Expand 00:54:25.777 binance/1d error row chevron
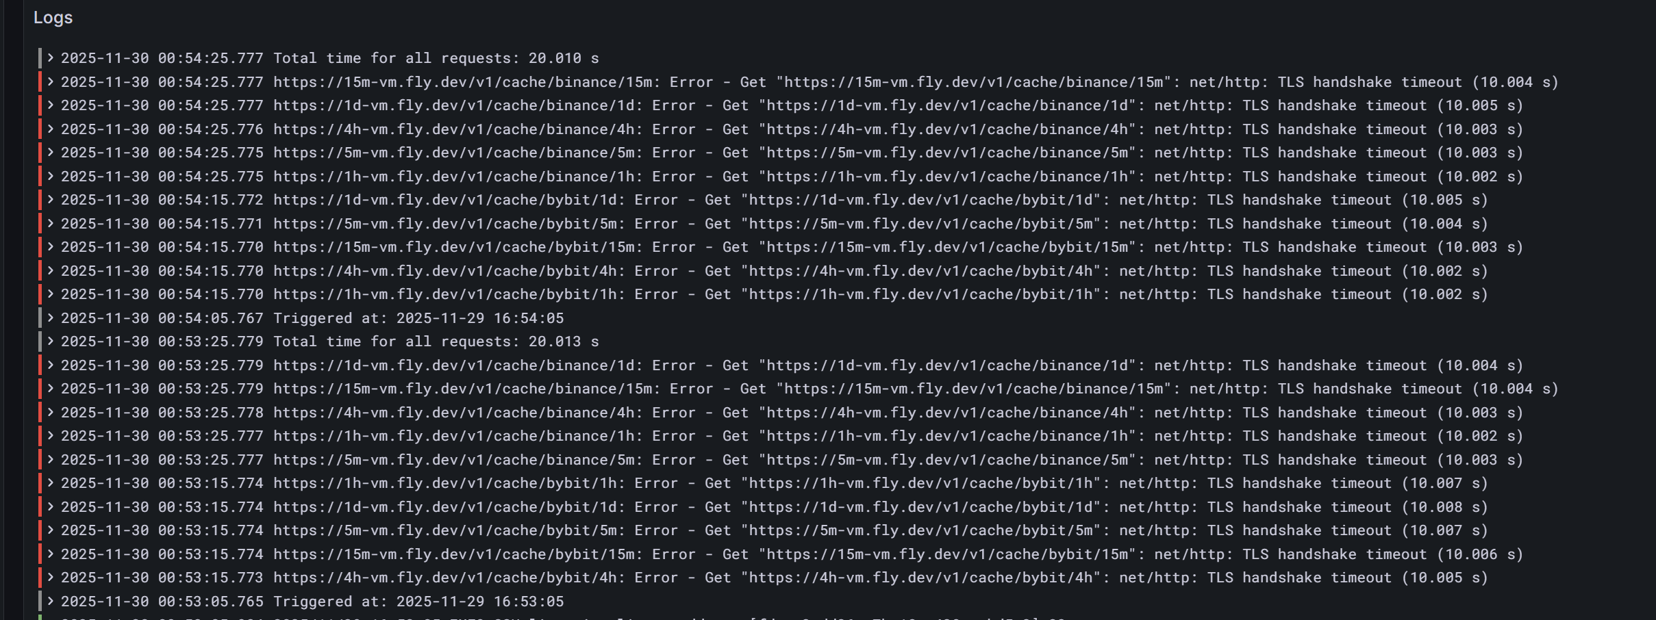 point(50,105)
